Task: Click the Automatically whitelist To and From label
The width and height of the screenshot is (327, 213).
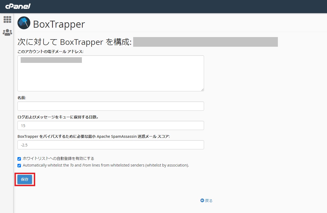Action: (x=106, y=165)
